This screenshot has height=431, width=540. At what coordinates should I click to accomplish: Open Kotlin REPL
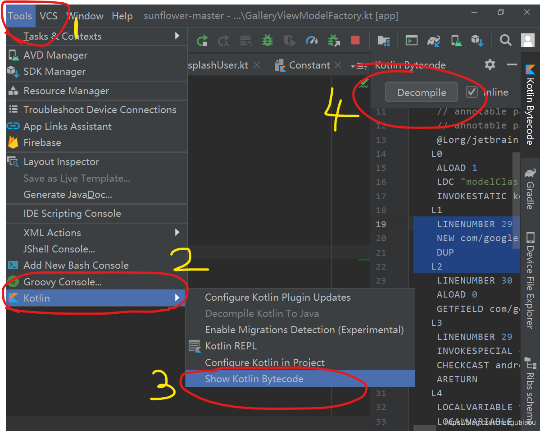300,346
